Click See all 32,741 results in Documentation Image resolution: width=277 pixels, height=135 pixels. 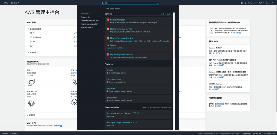coord(157,107)
